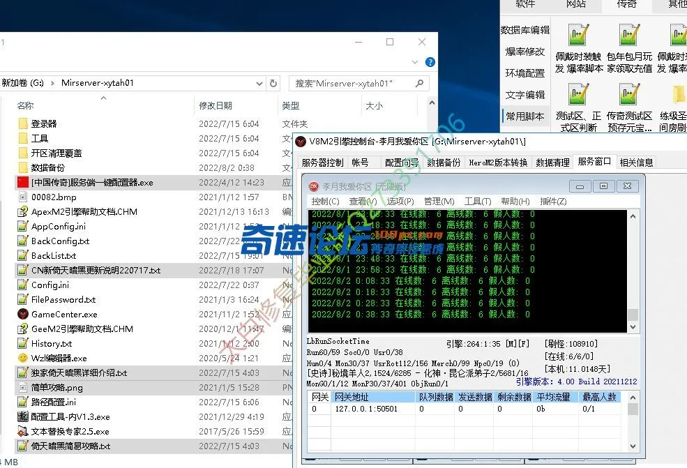
Task: Open the 控制(C) menu
Action: (325, 201)
